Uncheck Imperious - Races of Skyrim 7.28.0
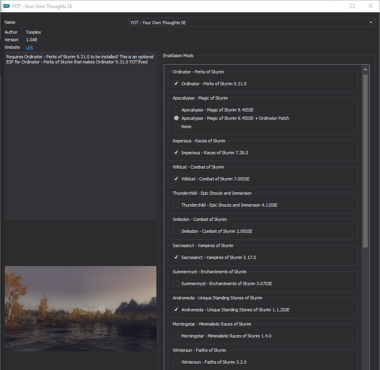The height and width of the screenshot is (370, 380). pos(176,152)
